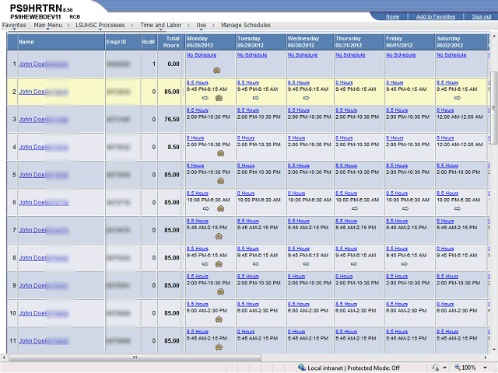The image size is (498, 373).
Task: Click the Local intranet globe icon in status bar
Action: coord(302,368)
